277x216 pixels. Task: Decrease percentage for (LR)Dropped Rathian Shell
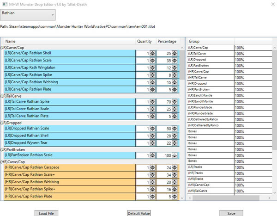(x=175, y=137)
